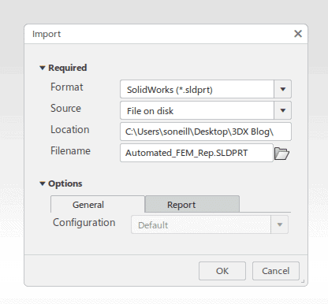Confirm import with the OK button
The width and height of the screenshot is (328, 304).
(x=222, y=271)
